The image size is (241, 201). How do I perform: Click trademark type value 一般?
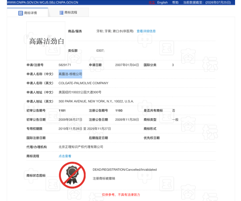[175, 120]
